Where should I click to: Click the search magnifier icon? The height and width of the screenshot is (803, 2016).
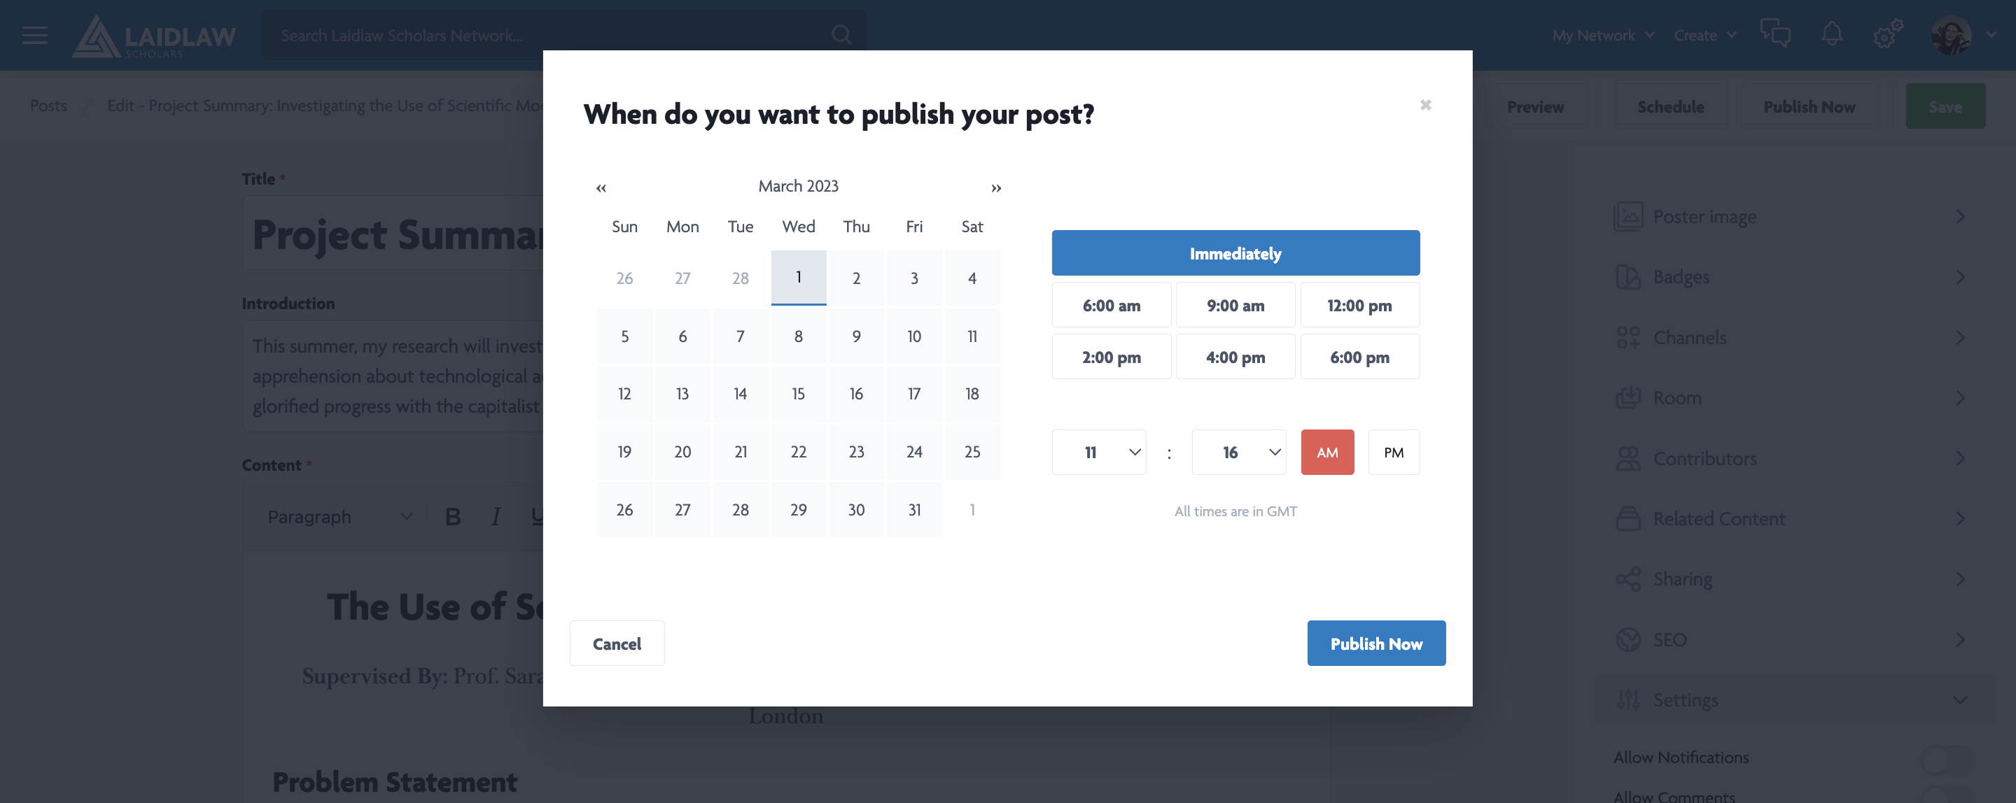841,35
